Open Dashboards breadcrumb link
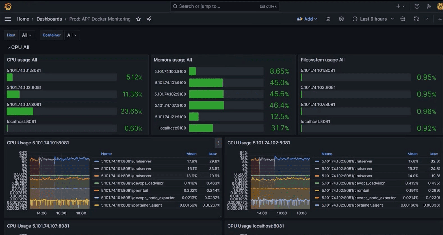 (49, 19)
